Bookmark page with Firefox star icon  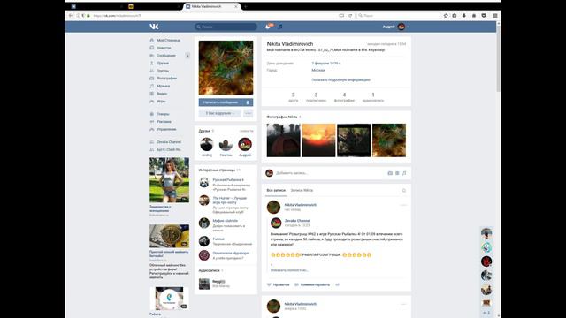[446, 16]
